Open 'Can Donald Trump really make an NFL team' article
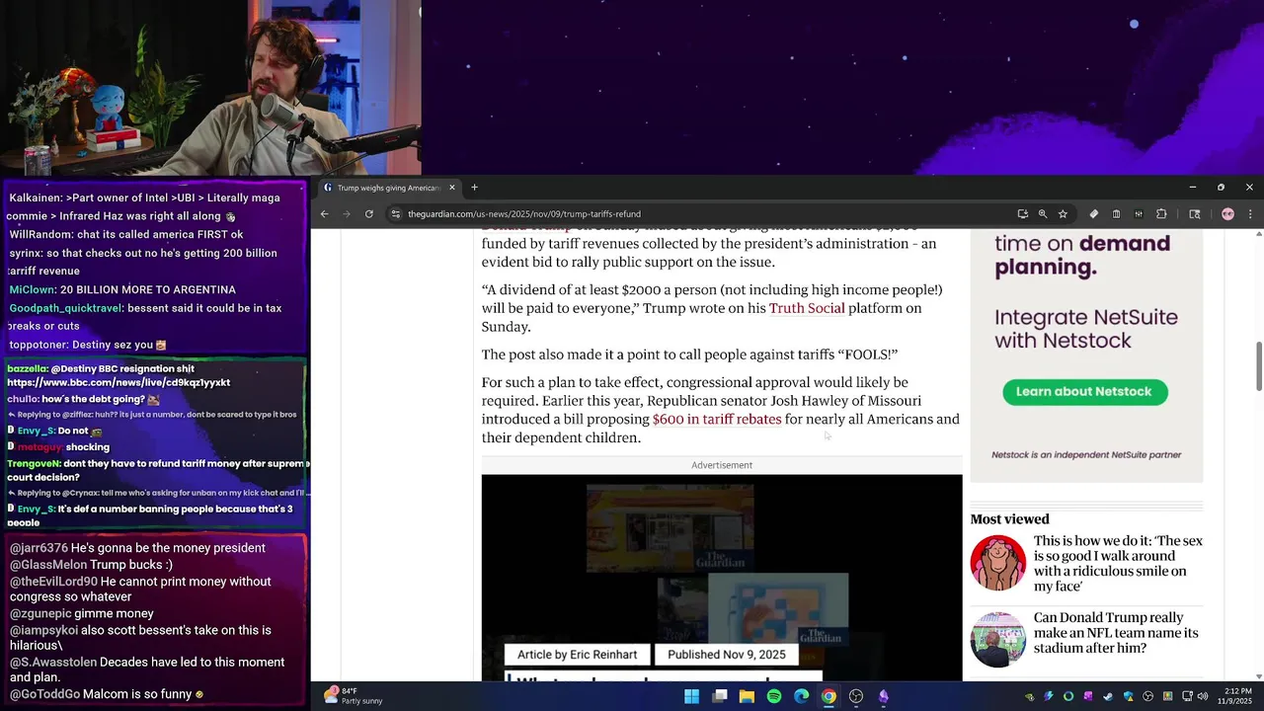 point(1116,632)
